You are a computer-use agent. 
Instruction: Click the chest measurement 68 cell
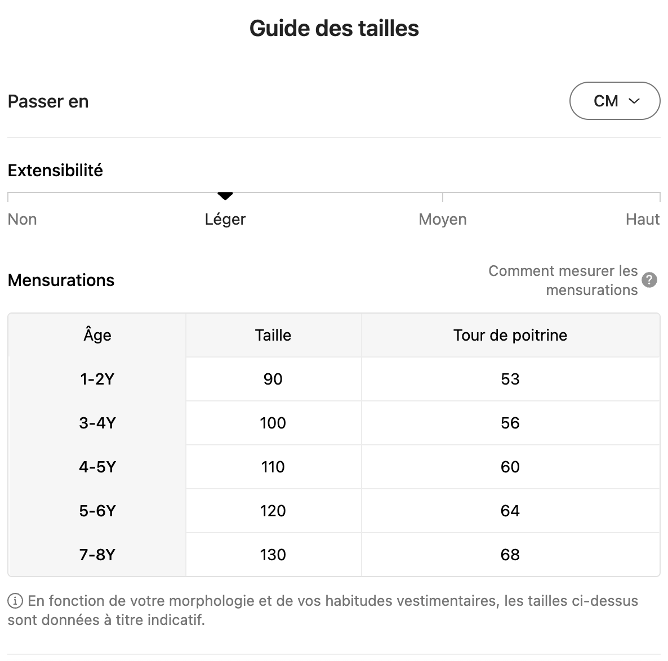tap(510, 555)
